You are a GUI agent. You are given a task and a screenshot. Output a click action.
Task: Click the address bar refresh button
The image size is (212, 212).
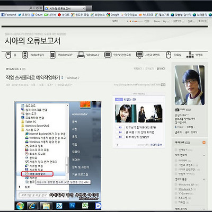(37, 8)
